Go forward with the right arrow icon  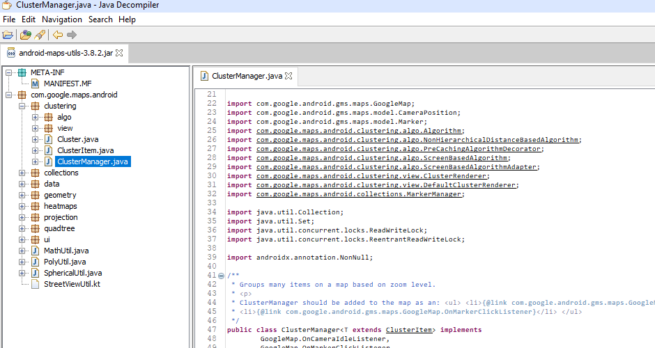pyautogui.click(x=72, y=35)
